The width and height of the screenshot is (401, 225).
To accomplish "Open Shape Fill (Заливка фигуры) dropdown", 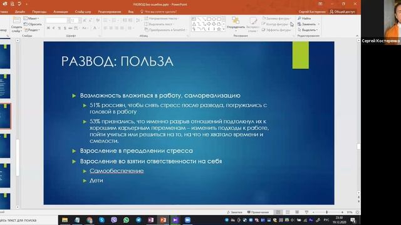I will pos(277,18).
